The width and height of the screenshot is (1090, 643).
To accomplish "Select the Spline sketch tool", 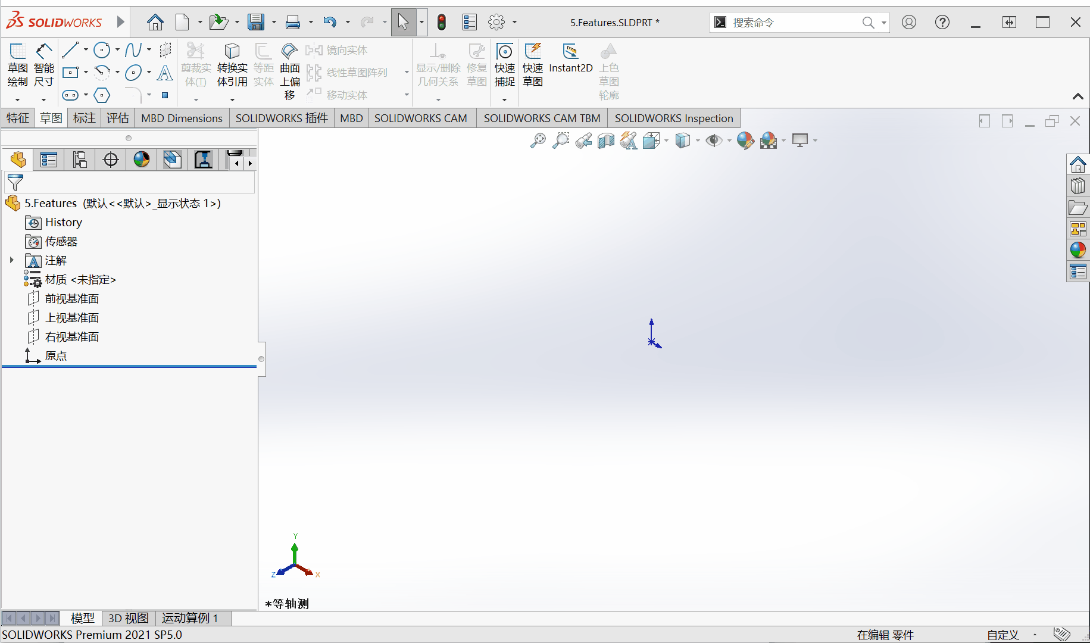I will tap(133, 51).
